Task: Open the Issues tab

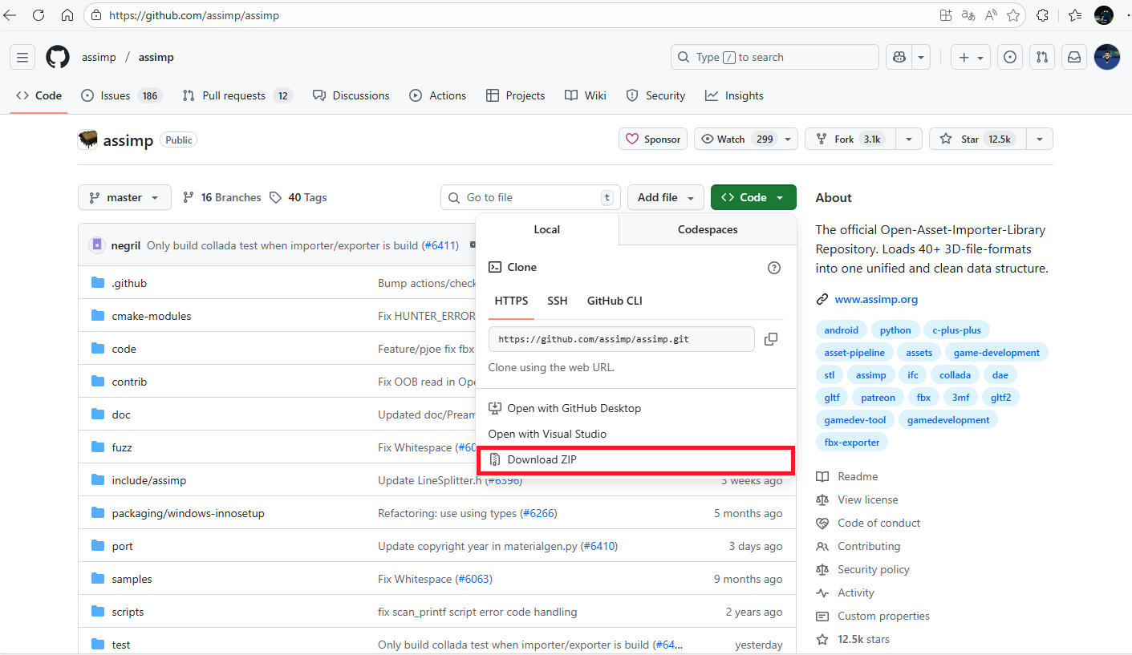Action: (x=122, y=95)
